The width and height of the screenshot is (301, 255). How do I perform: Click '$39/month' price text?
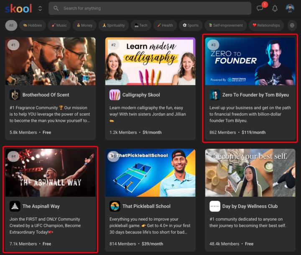coord(152,244)
